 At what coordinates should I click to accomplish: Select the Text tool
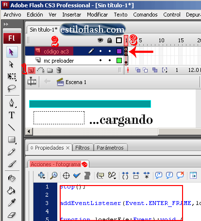coord(12,115)
